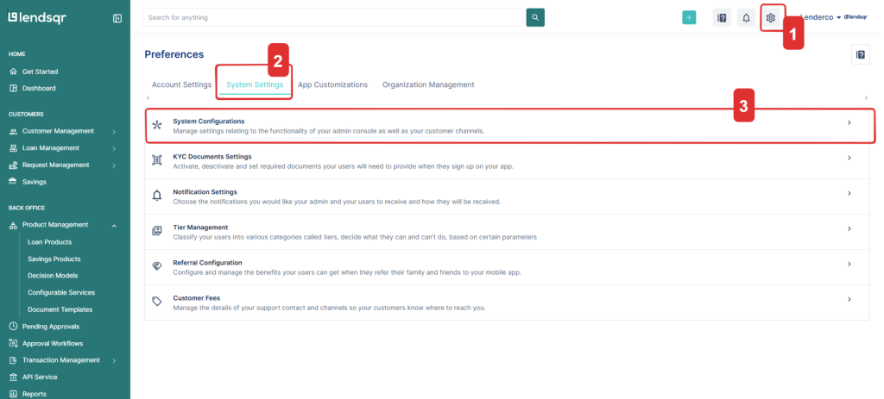This screenshot has width=884, height=399.
Task: Open the notifications bell icon
Action: tap(746, 17)
